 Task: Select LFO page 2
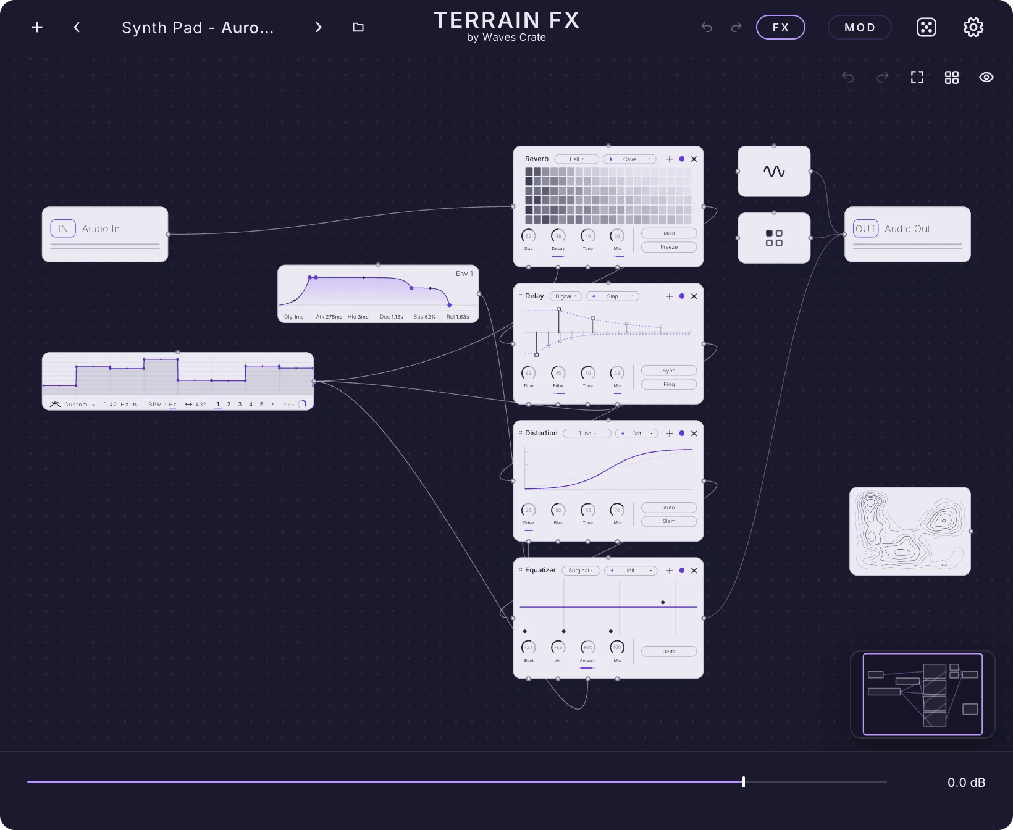tap(229, 405)
